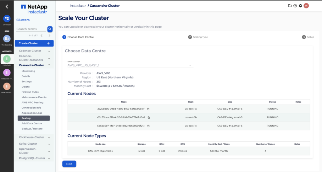Collapse the Cassandra-Cluster section

click(x=49, y=65)
